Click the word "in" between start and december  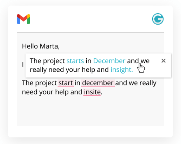point(77,83)
